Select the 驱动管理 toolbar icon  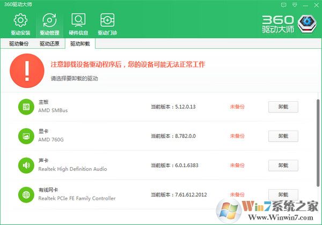tap(49, 24)
